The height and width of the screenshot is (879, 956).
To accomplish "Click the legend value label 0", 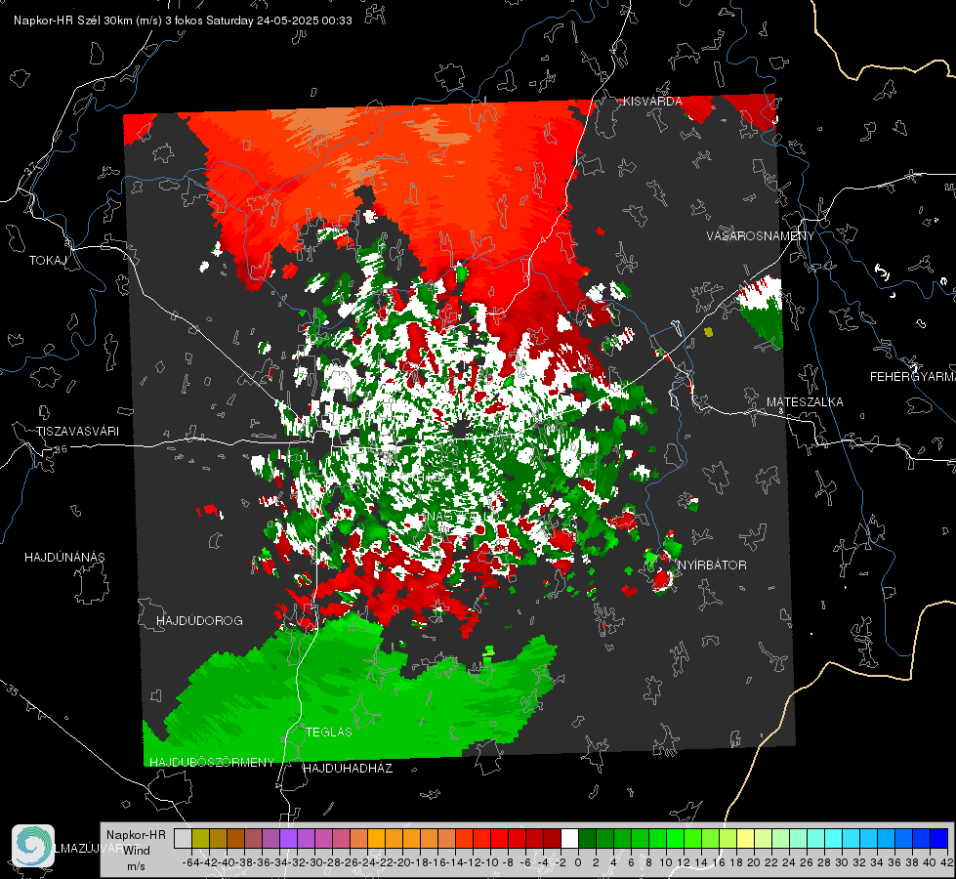I will pos(578,862).
